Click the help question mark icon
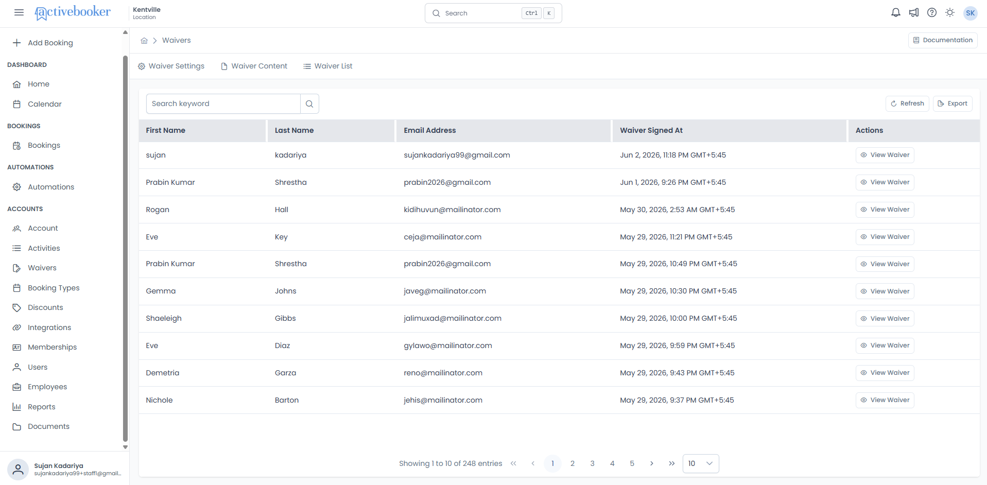 932,13
